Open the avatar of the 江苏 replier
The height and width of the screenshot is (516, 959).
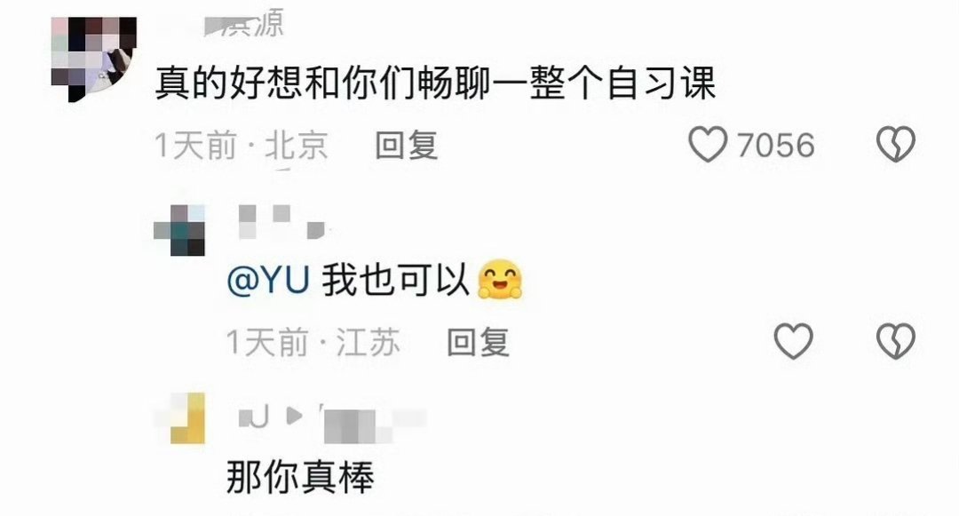[x=179, y=230]
